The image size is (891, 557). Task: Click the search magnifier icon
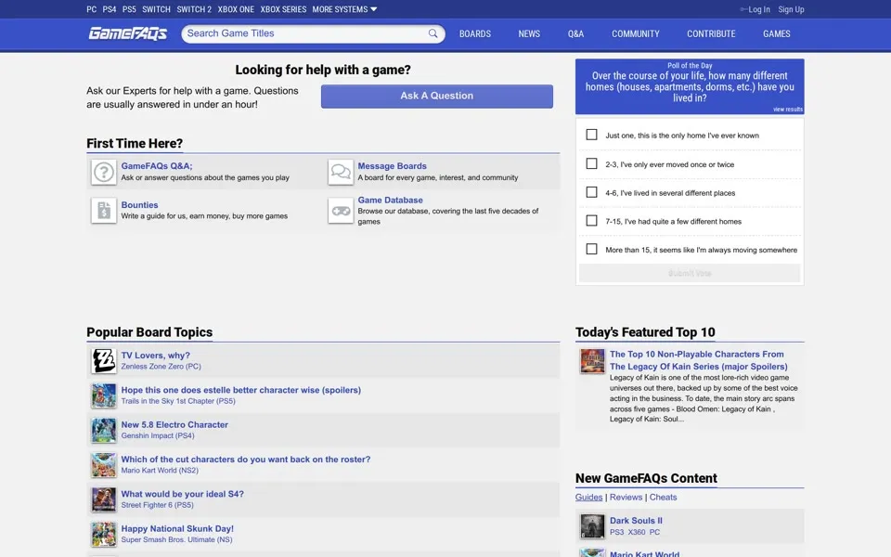tap(433, 33)
